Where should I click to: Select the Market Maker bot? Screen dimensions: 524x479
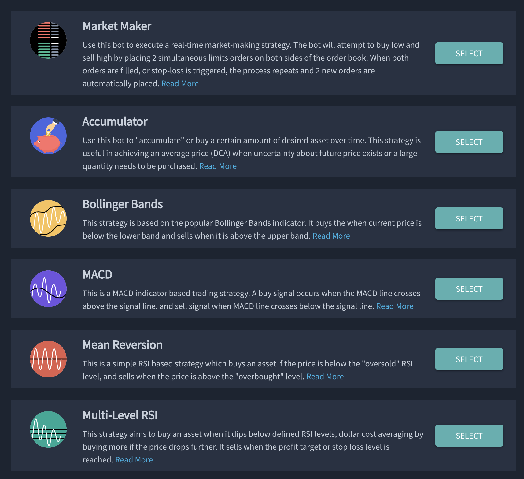click(x=469, y=53)
